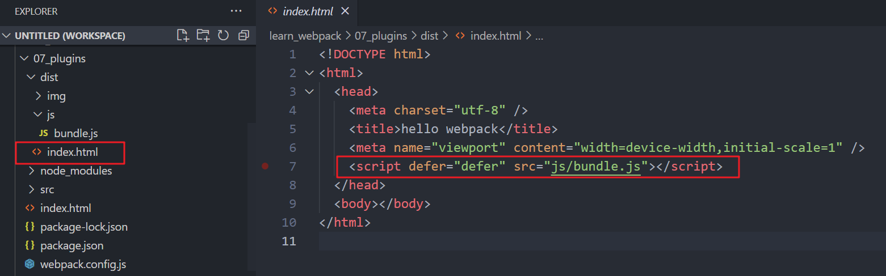
Task: Fold the html element at line 2
Action: click(x=309, y=73)
